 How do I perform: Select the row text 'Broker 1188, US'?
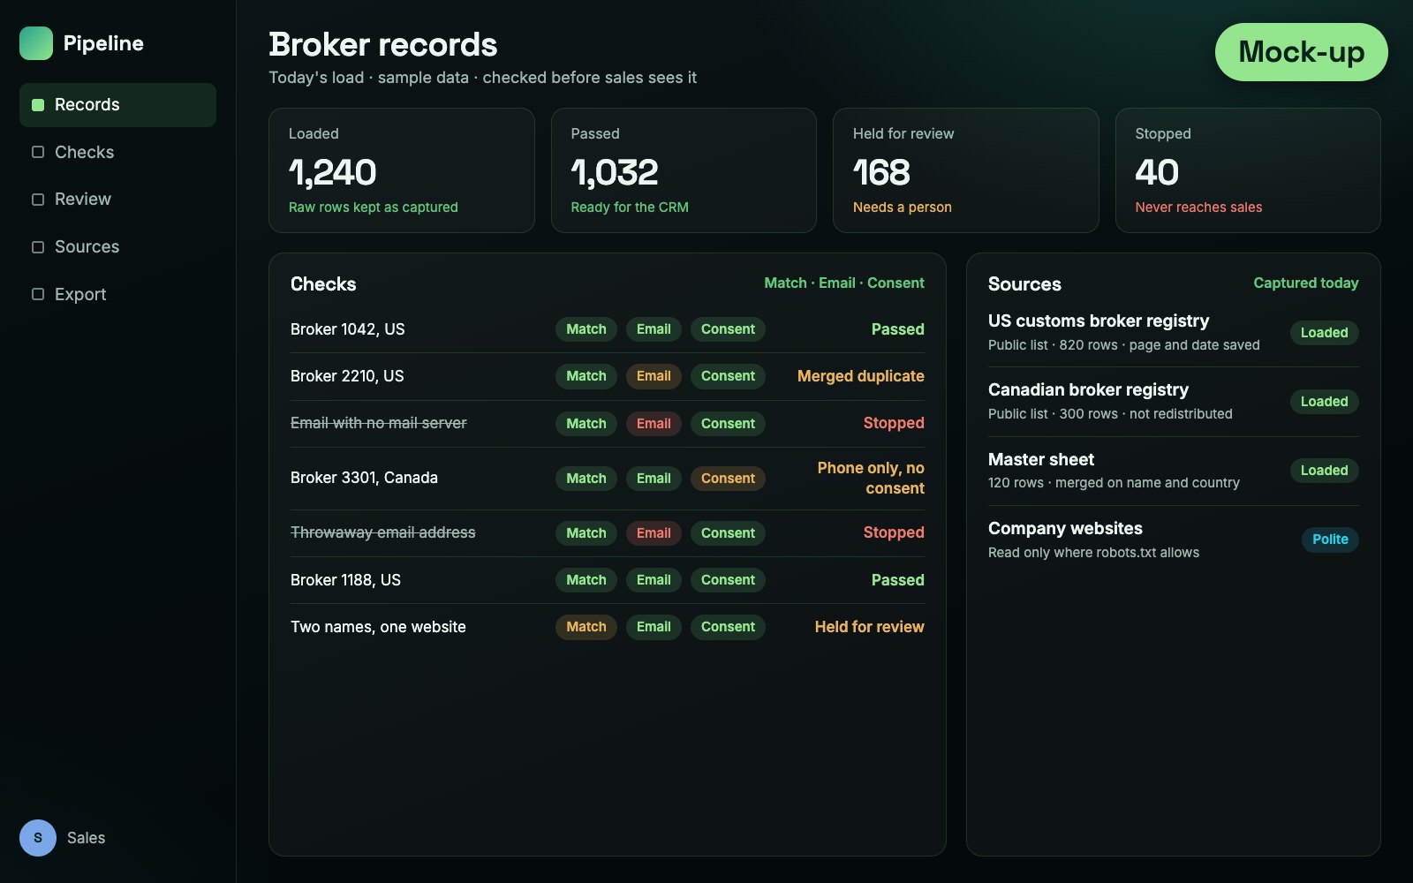345,580
